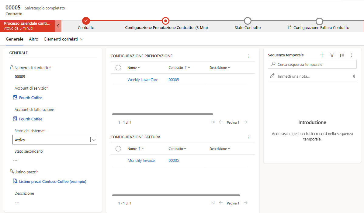Open more timeline commands menu
The image size is (364, 213).
pos(352,55)
